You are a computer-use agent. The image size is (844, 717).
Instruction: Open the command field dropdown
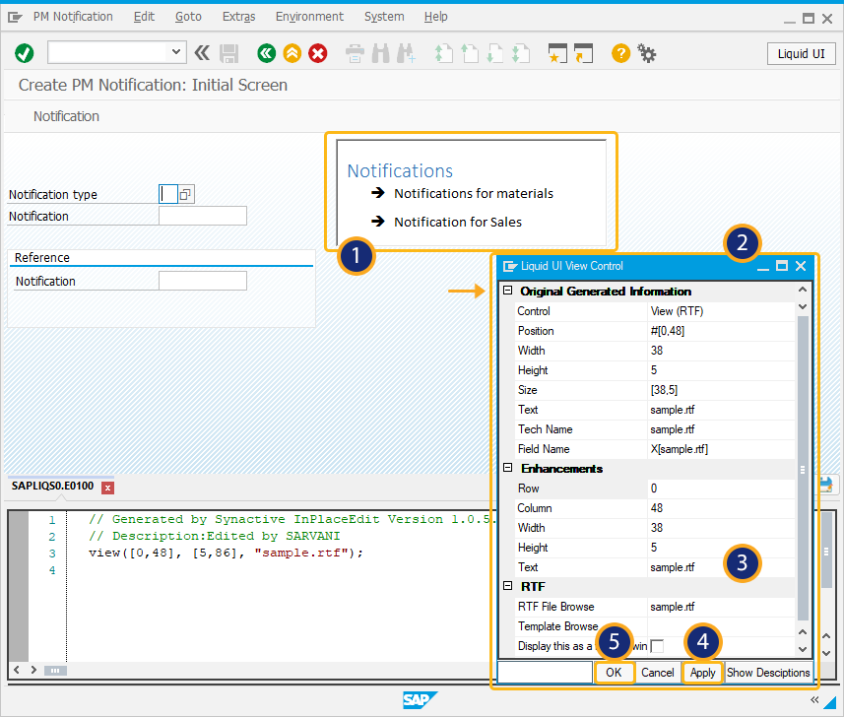(175, 52)
